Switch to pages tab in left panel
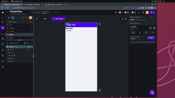The height and width of the screenshot is (98, 175). [9, 18]
